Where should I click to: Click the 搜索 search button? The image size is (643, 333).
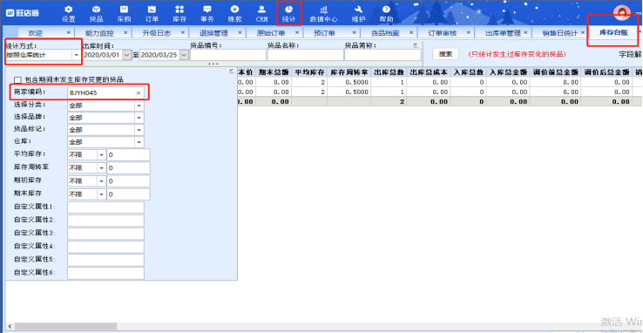coord(446,54)
